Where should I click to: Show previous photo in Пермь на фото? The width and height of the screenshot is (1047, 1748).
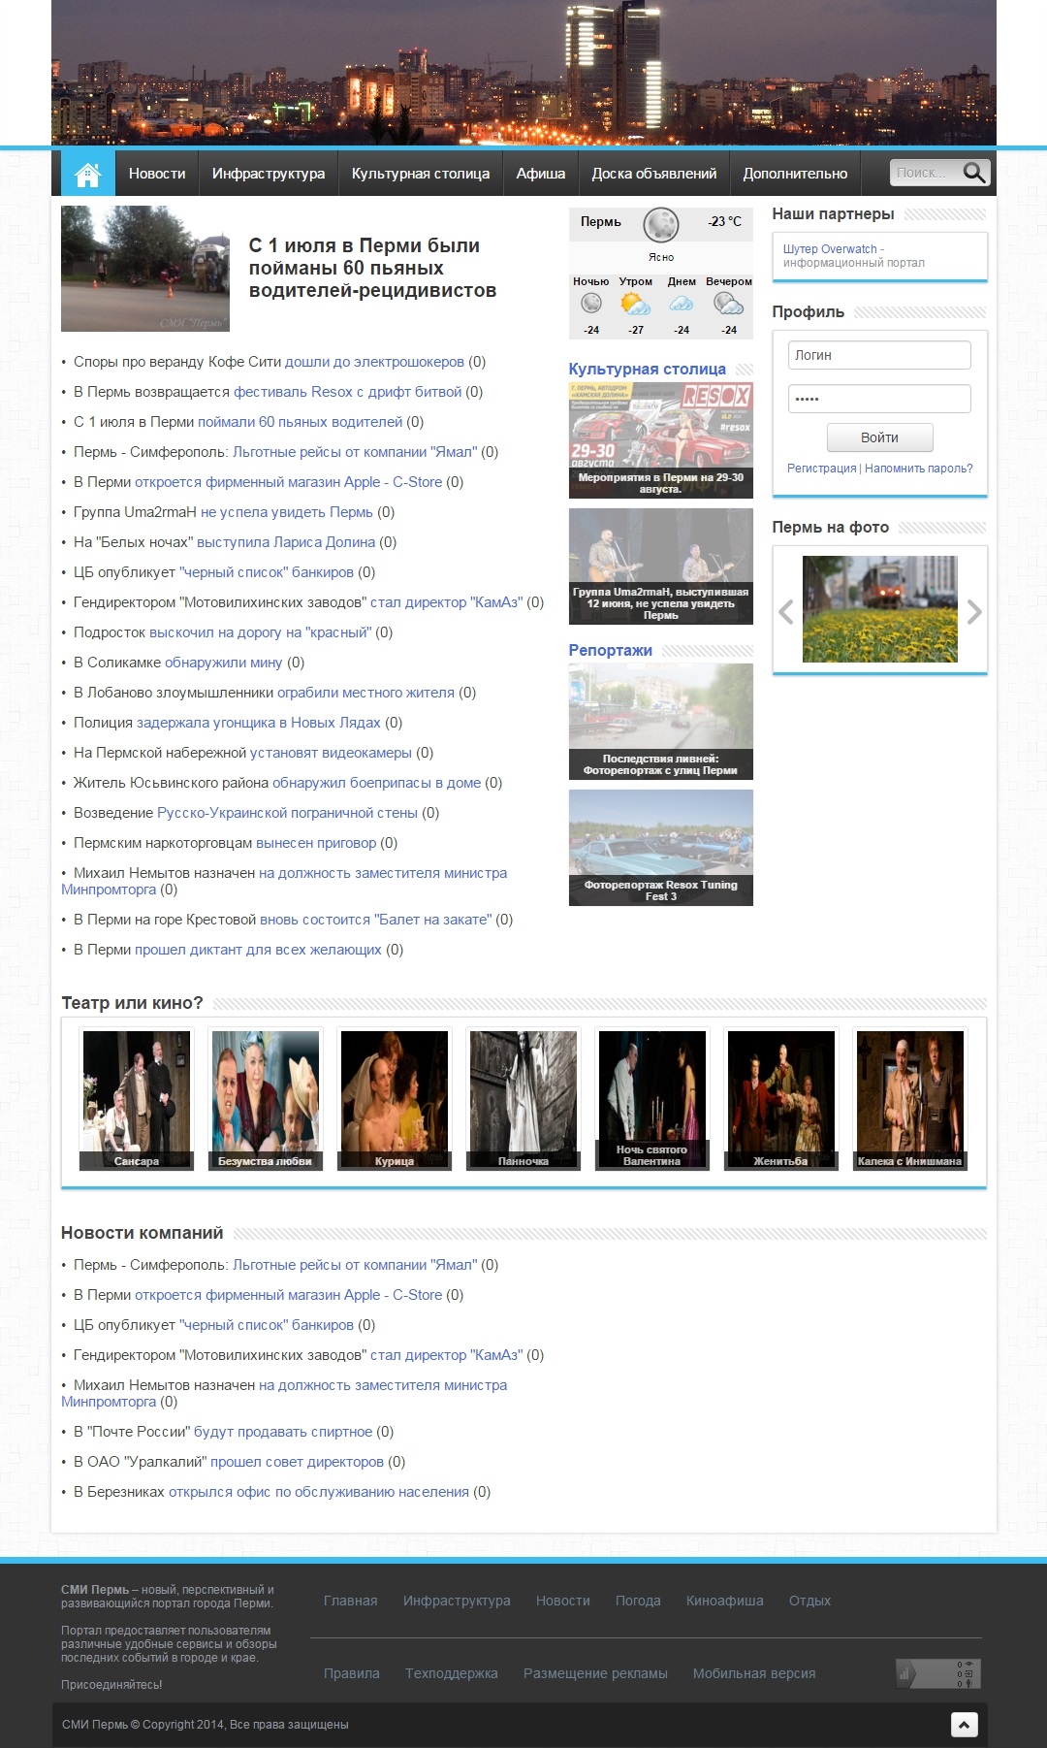coord(786,611)
